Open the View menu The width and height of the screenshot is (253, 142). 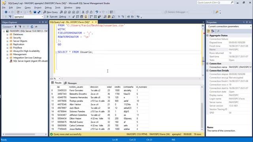(19, 7)
